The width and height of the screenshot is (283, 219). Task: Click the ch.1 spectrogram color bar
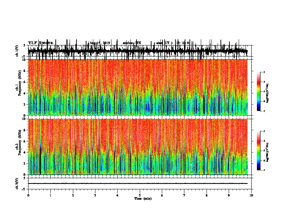coord(258,92)
